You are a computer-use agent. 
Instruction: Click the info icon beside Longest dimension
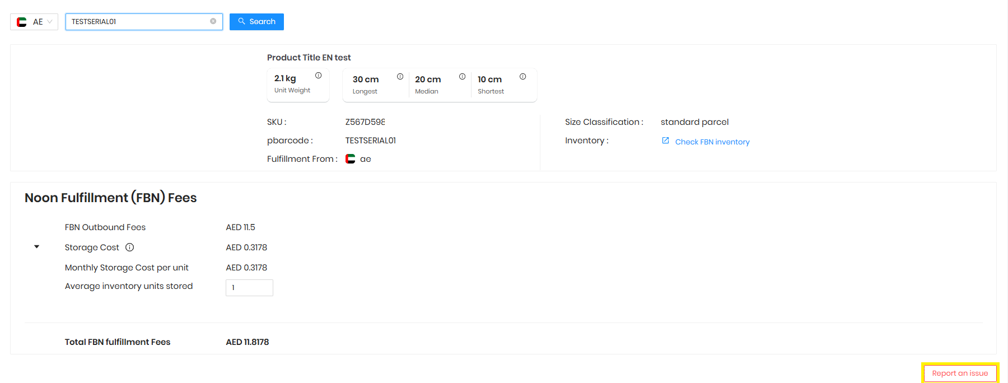(400, 77)
